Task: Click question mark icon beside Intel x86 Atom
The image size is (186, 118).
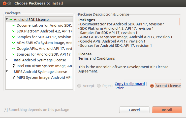Action: point(14,66)
